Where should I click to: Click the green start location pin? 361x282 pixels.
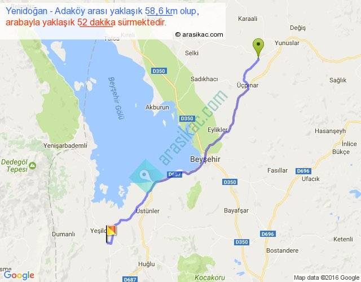point(258,47)
